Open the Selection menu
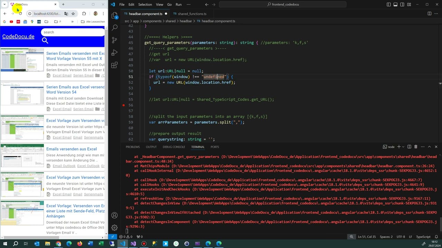The width and height of the screenshot is (442, 248). [x=145, y=4]
